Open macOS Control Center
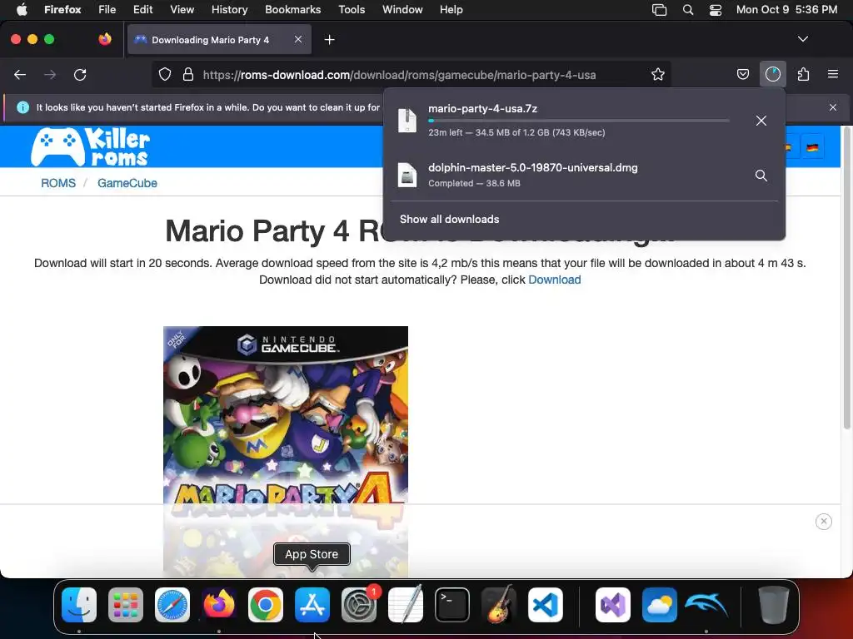The width and height of the screenshot is (853, 639). point(716,10)
